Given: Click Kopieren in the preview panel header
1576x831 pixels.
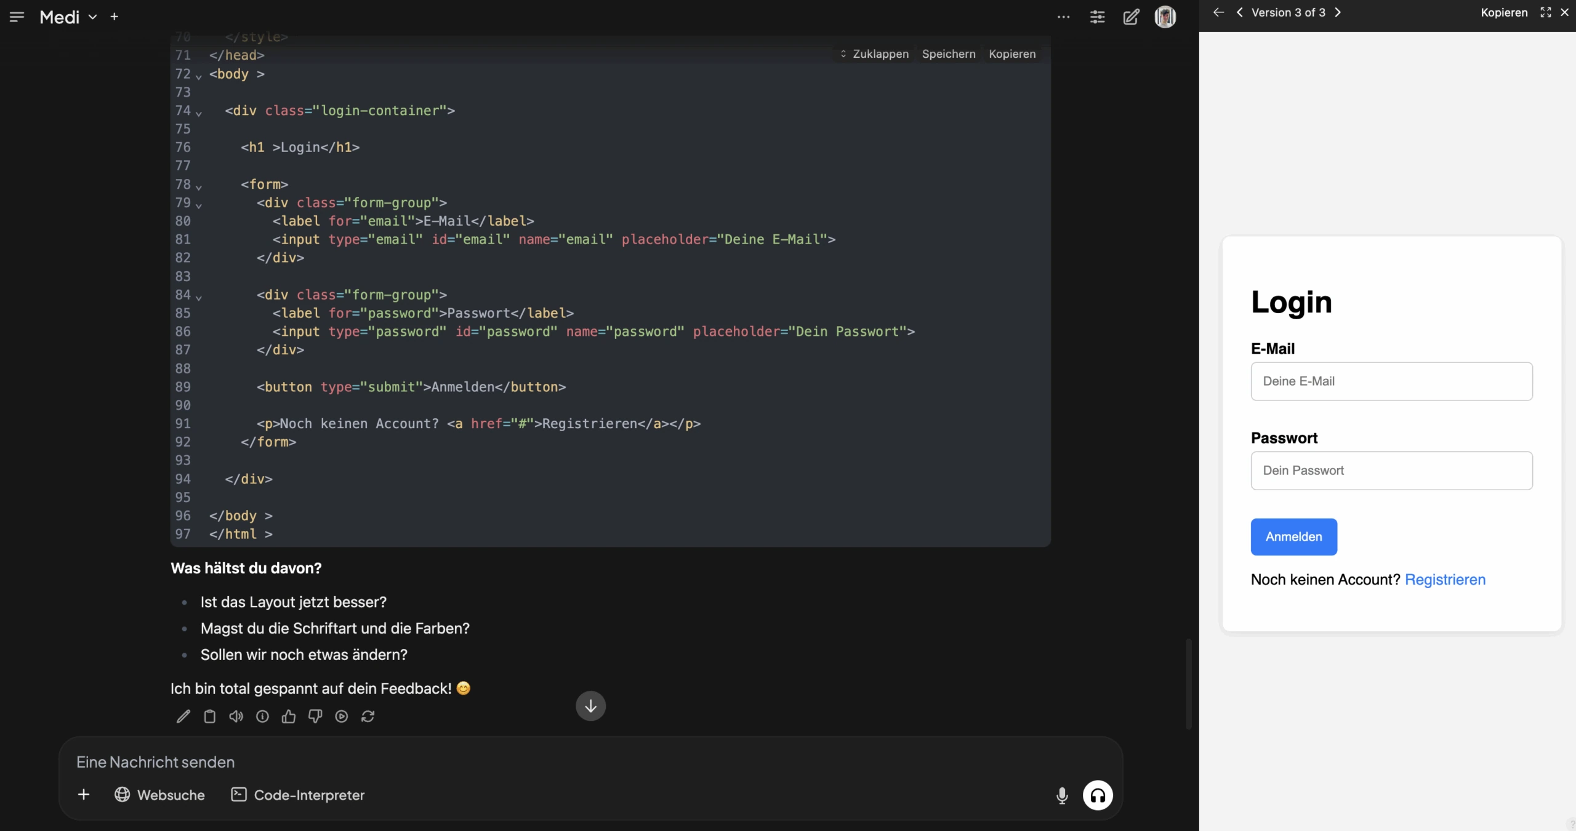Looking at the screenshot, I should (1504, 12).
